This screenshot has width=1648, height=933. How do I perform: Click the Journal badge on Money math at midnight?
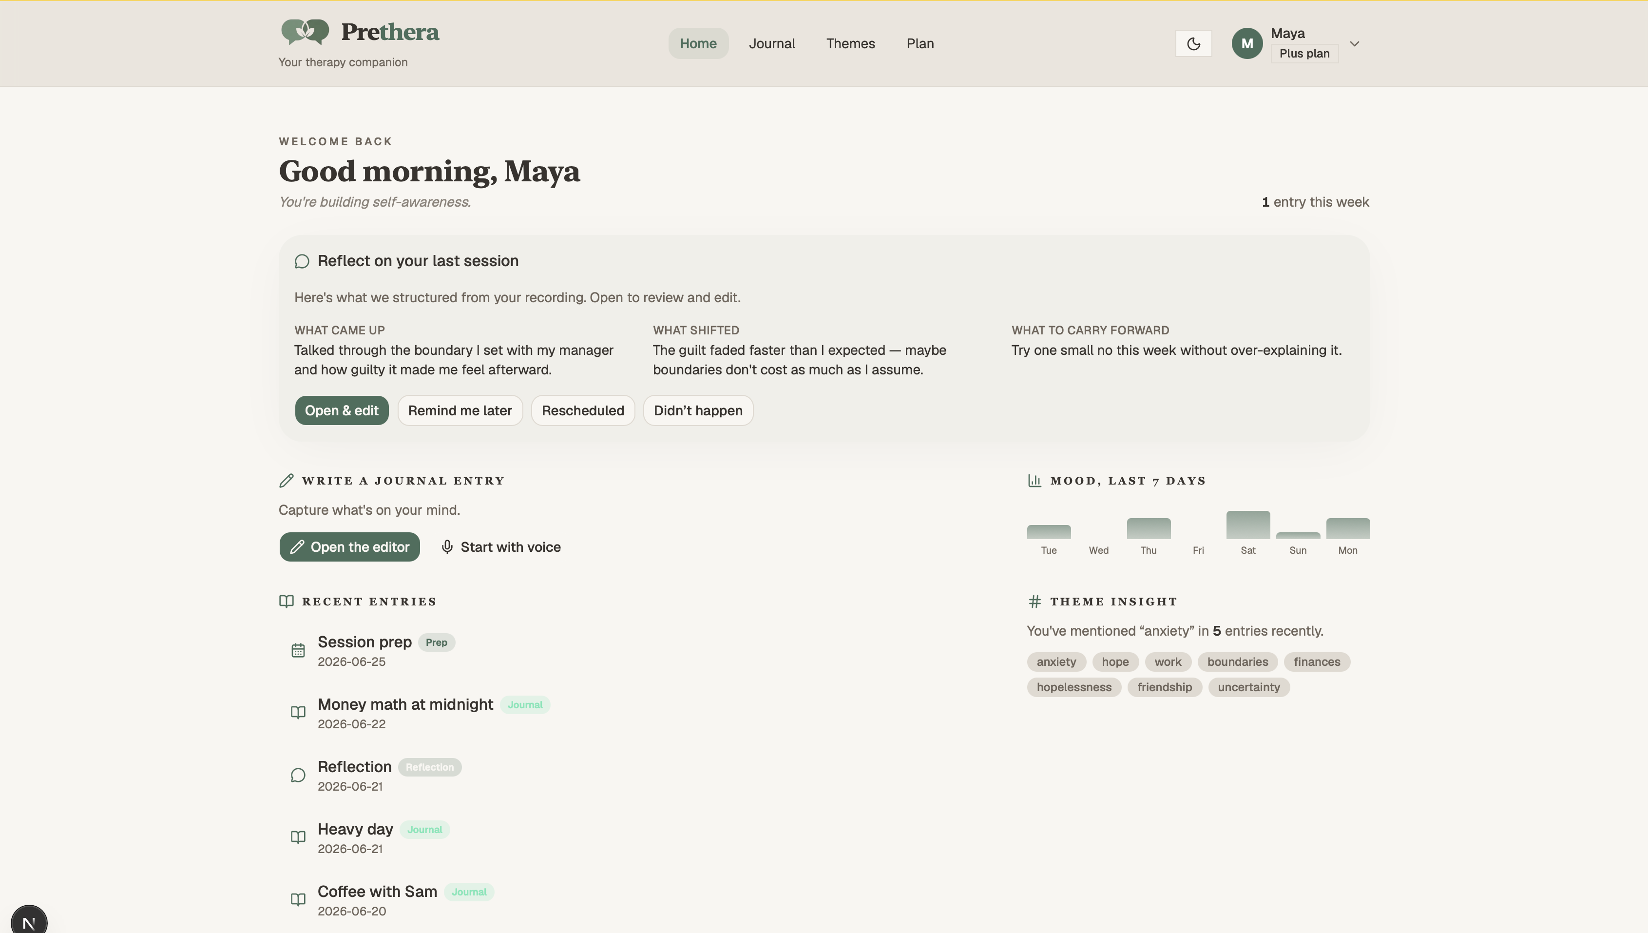[525, 705]
